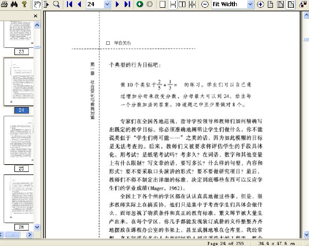Click the zoom out minus button

[205, 4]
